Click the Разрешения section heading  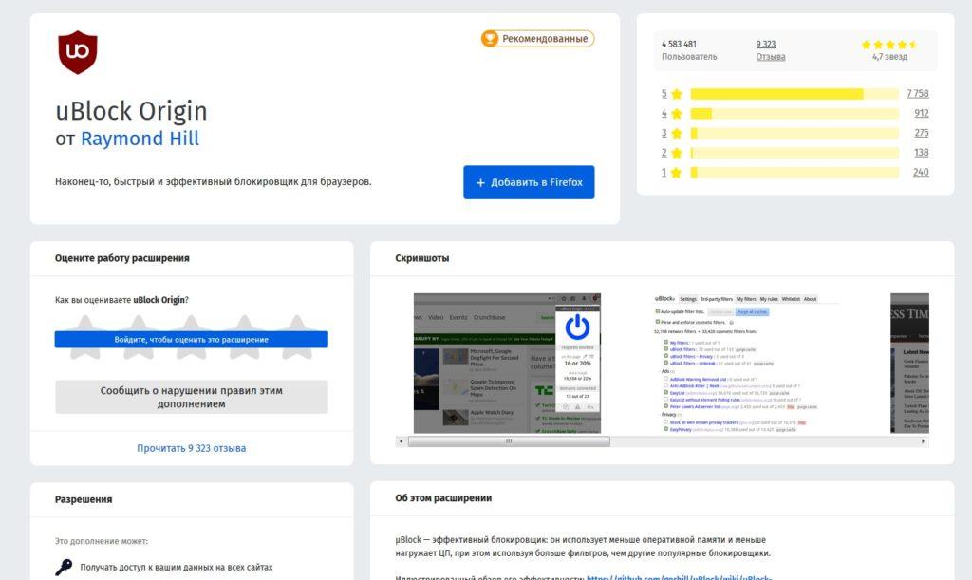(x=84, y=499)
